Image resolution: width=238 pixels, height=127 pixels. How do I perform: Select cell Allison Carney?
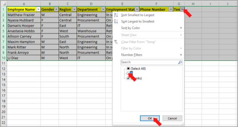[24, 36]
